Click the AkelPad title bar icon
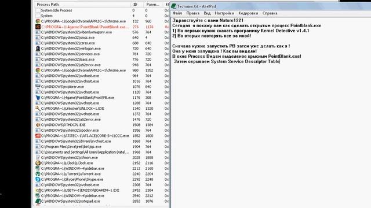The height and width of the screenshot is (208, 371). click(174, 6)
